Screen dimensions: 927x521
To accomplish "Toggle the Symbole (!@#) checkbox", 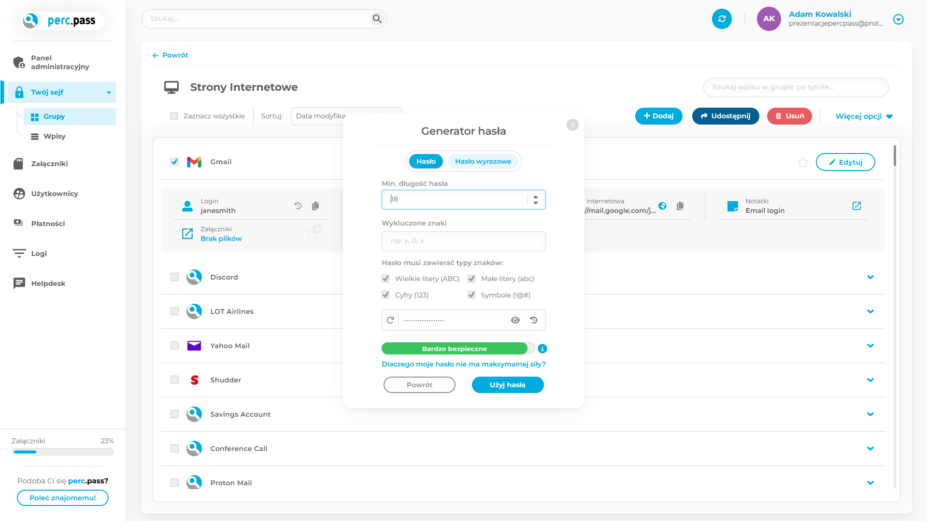I will point(471,295).
